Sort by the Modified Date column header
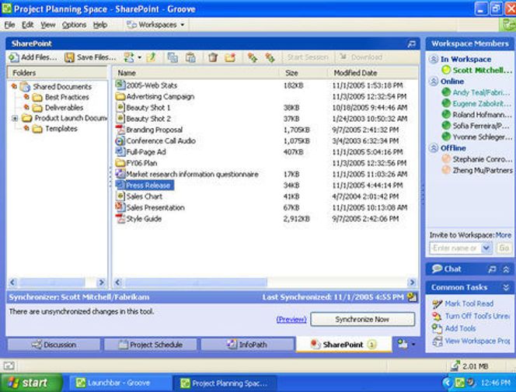 372,73
